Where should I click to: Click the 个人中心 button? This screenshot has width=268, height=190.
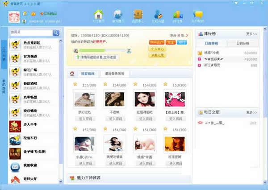point(157,49)
